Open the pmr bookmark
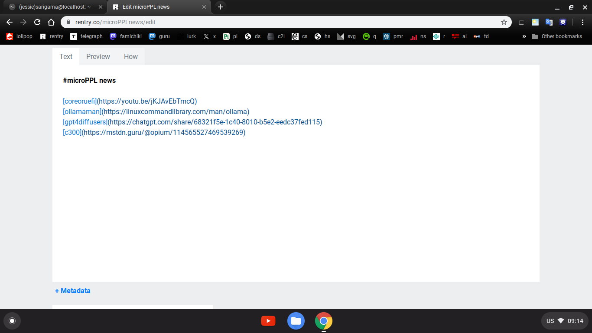The height and width of the screenshot is (333, 592). pos(393,36)
